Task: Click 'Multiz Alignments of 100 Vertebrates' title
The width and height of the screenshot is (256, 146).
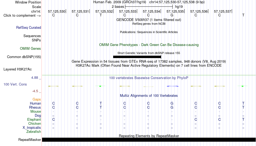Action: tap(149, 96)
